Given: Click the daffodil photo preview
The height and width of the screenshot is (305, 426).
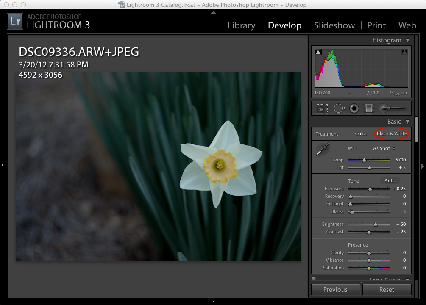Looking at the screenshot, I should coord(158,166).
